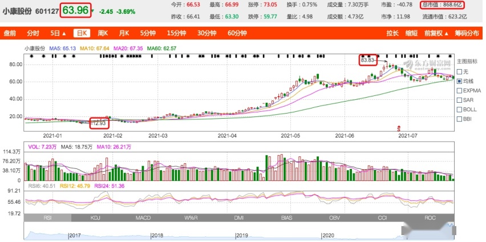Click the right handle of the range slider
Image resolution: width=486 pixels, height=242 pixels.
455,231
